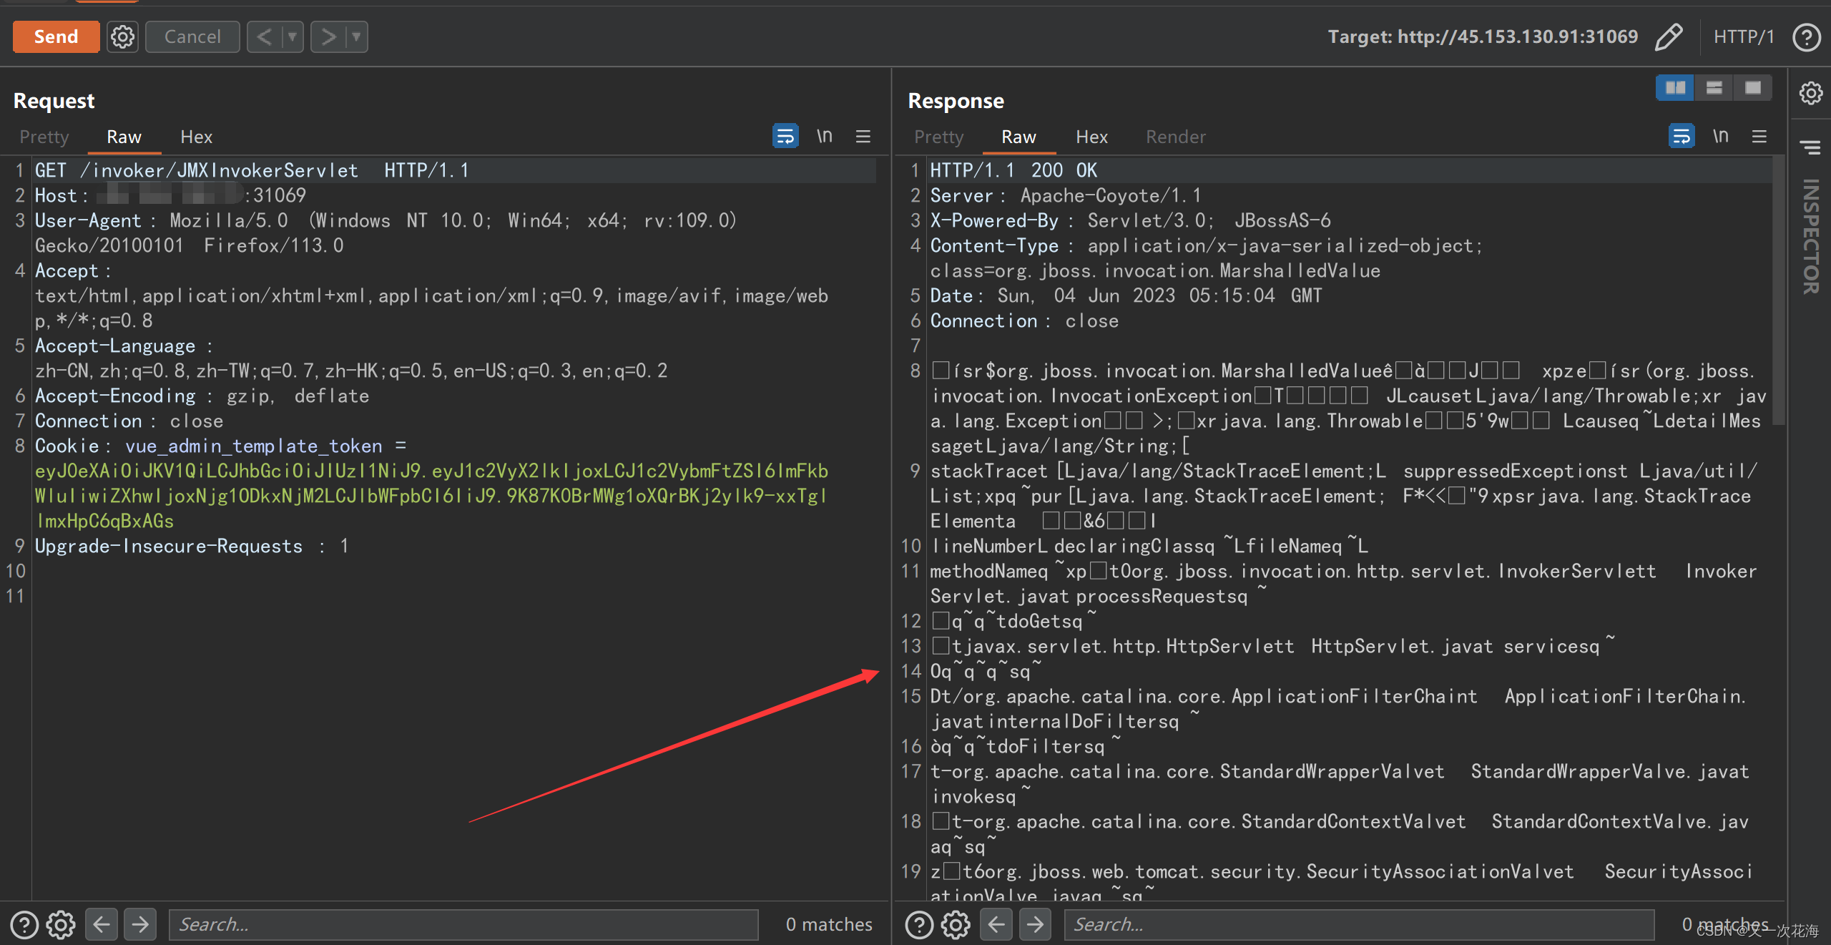The image size is (1831, 945).
Task: Open Request search help icon
Action: coord(24,924)
